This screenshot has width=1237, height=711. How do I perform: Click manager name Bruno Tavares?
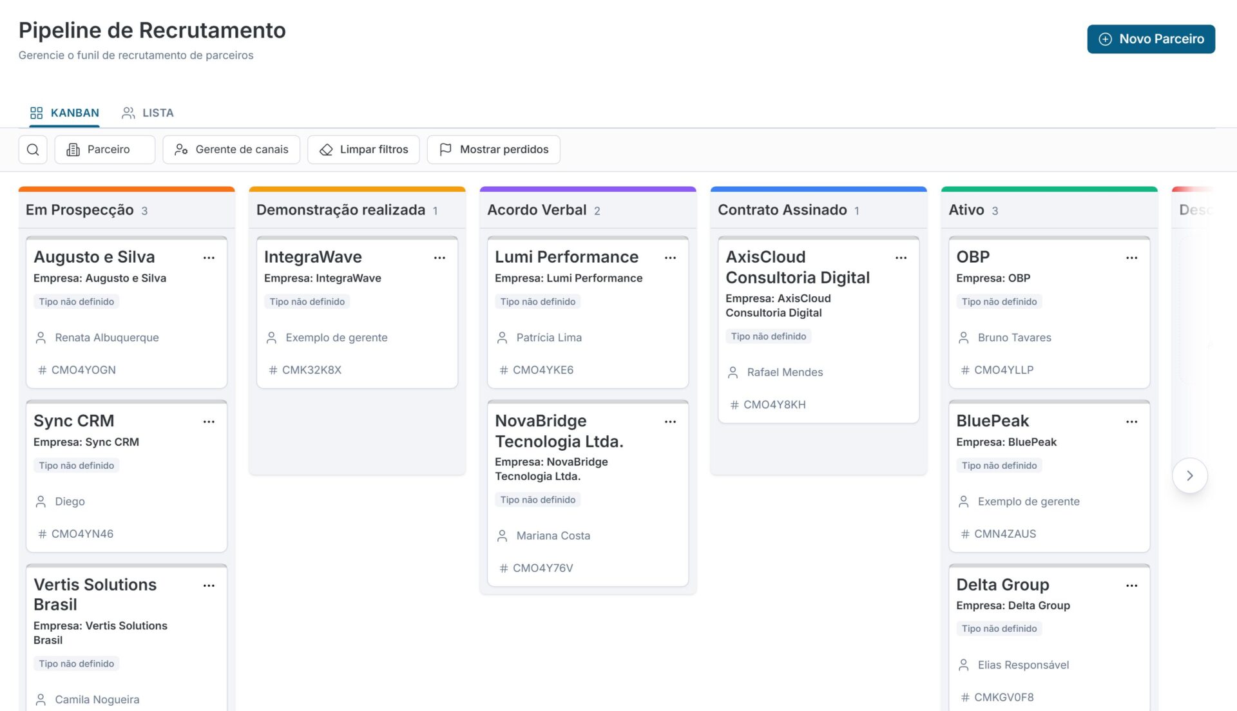(1014, 337)
